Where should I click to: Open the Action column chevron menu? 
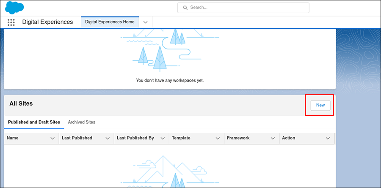[x=328, y=138]
